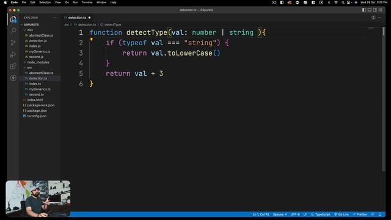Select detection.ts in src folder
391x220 pixels.
[38, 79]
